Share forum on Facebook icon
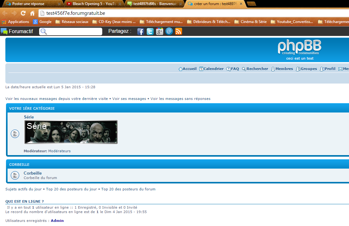 tap(140, 32)
